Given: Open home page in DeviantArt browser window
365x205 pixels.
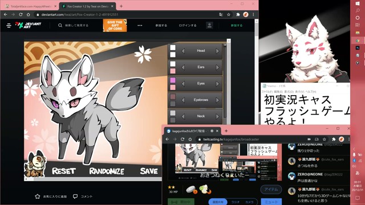Looking at the screenshot, I should point(29,14).
